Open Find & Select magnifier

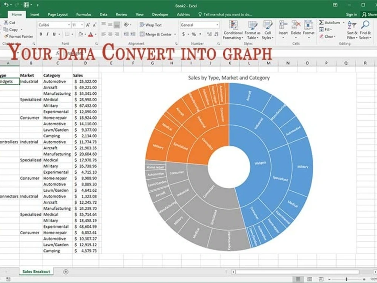365,30
